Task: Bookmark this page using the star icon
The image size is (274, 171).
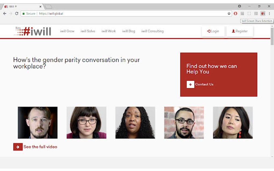Action: coord(229,13)
